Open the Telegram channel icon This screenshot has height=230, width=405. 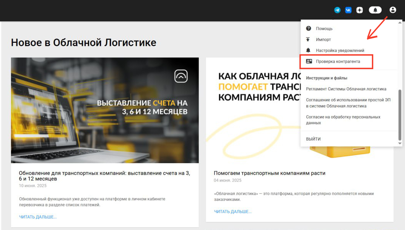[x=337, y=10]
